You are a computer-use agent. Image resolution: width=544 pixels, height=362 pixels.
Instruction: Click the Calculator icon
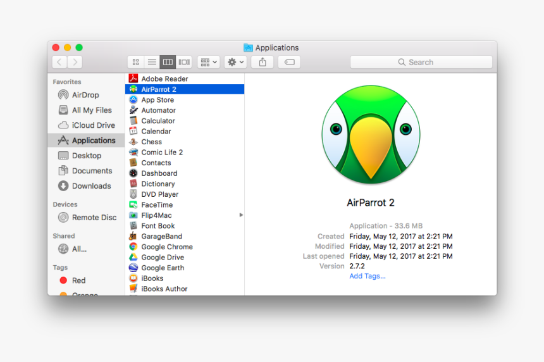[133, 120]
